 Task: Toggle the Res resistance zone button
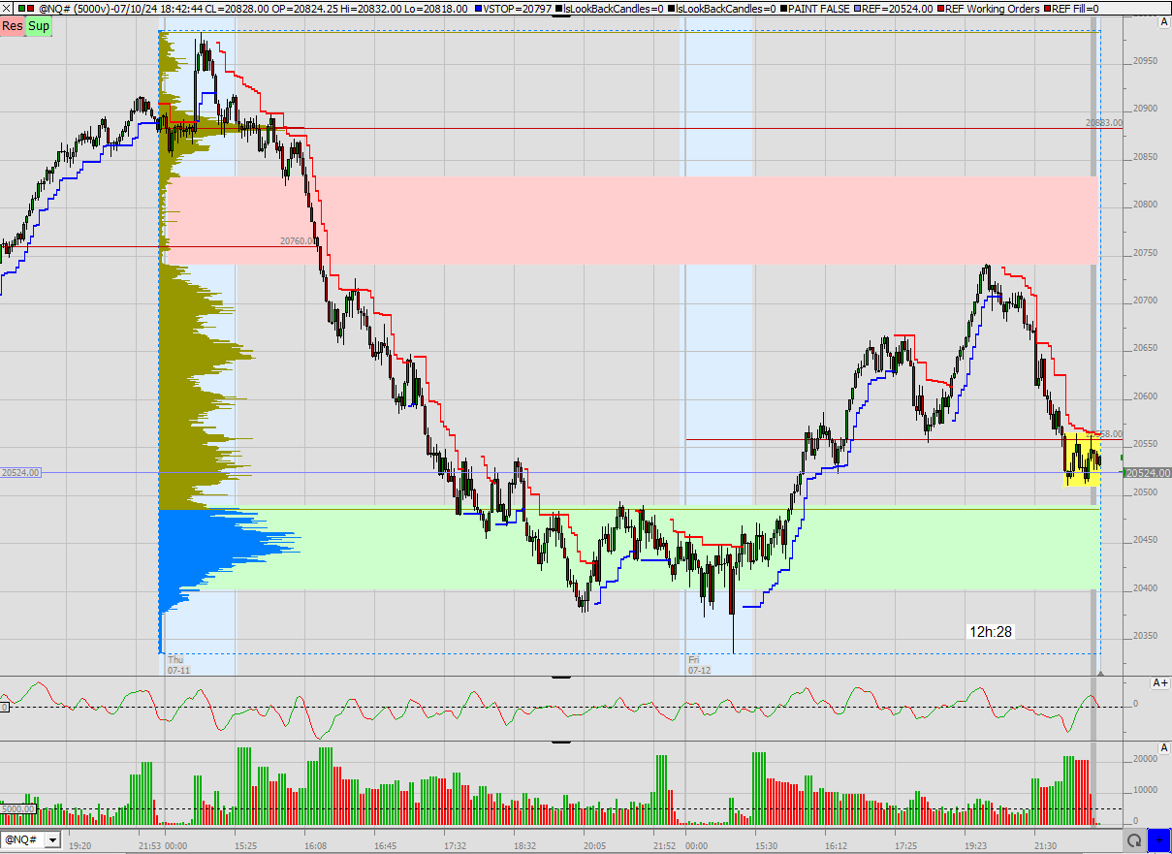click(x=13, y=26)
